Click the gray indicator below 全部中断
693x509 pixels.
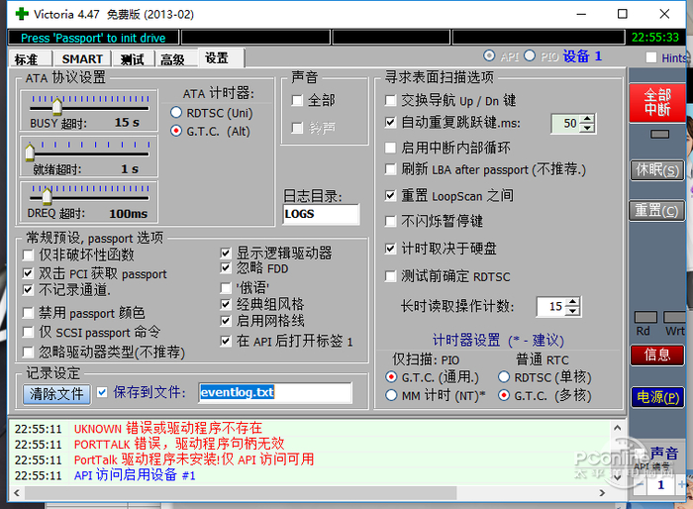pyautogui.click(x=659, y=135)
